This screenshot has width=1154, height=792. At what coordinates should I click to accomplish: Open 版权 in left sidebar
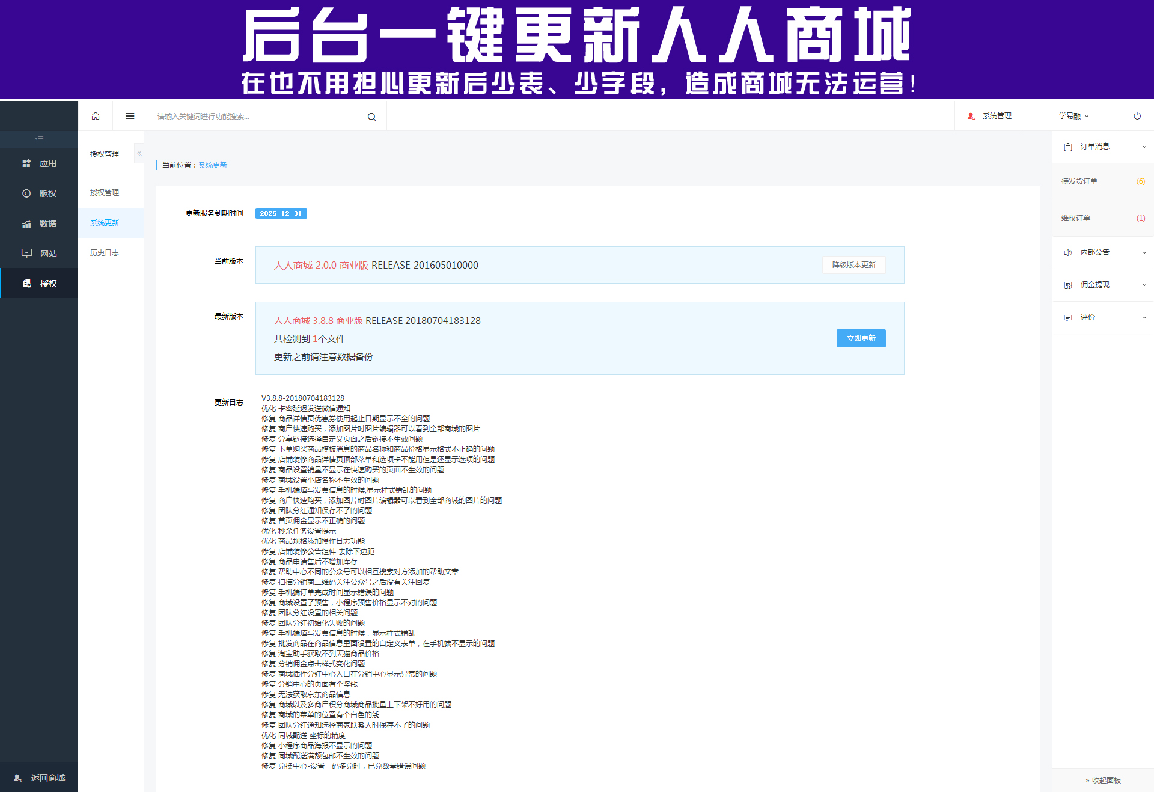pyautogui.click(x=39, y=193)
